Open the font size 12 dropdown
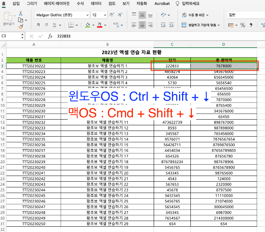The height and width of the screenshot is (232, 265). (105, 15)
